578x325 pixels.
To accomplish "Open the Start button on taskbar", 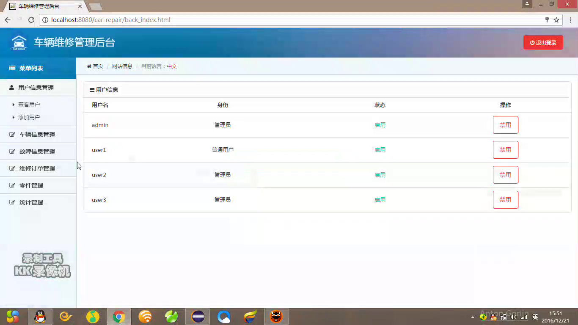I will point(13,317).
